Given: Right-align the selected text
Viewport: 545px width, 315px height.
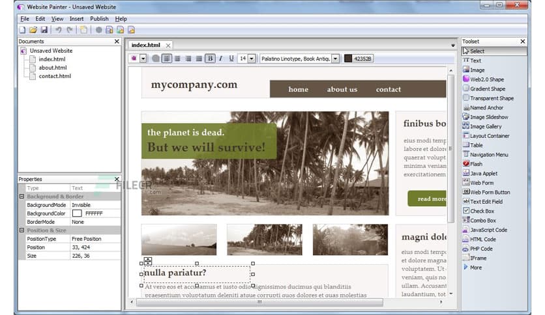Looking at the screenshot, I should pos(188,59).
